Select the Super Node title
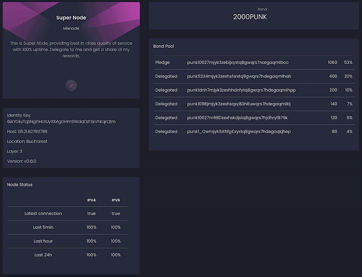Image resolution: width=362 pixels, height=277 pixels. [71, 18]
